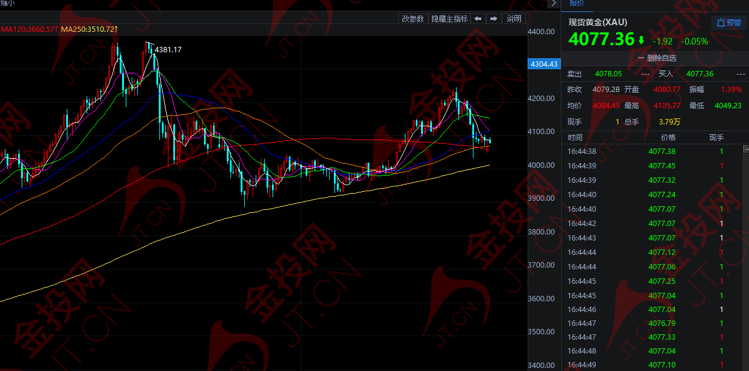
Task: Click the 4381.17 peak price annotation
Action: coord(168,50)
